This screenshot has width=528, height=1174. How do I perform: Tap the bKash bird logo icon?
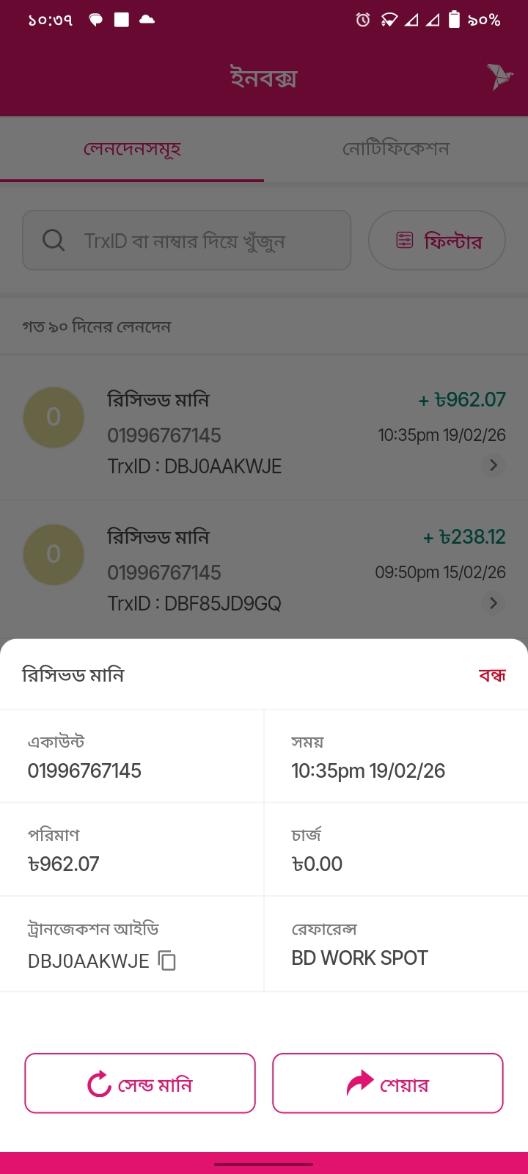coord(499,76)
